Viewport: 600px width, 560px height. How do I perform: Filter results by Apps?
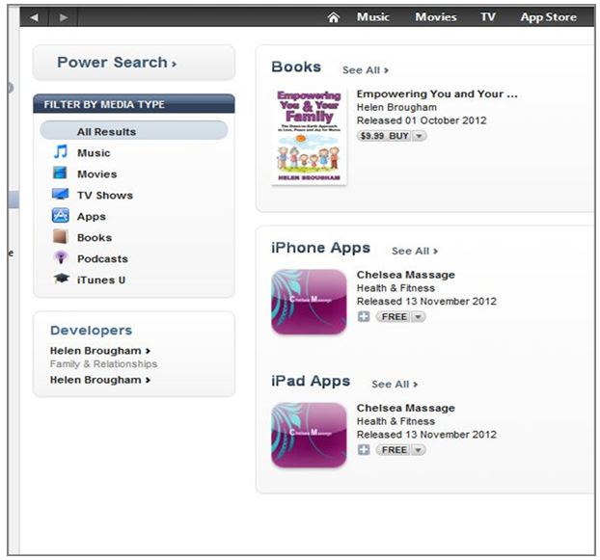pyautogui.click(x=92, y=217)
